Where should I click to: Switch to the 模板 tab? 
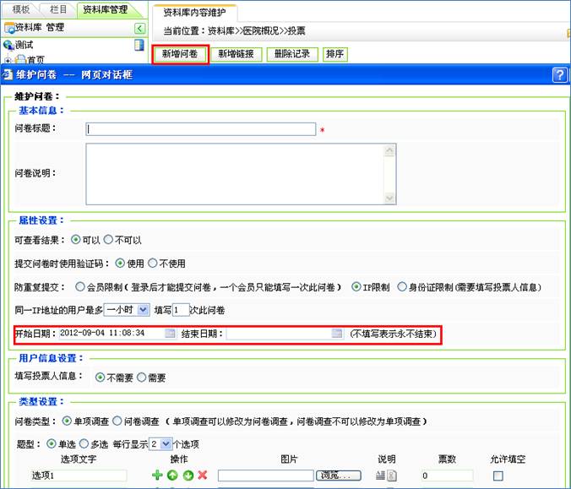point(21,9)
